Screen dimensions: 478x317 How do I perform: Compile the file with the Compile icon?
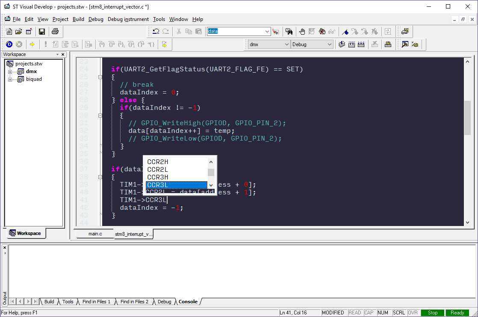click(x=342, y=44)
